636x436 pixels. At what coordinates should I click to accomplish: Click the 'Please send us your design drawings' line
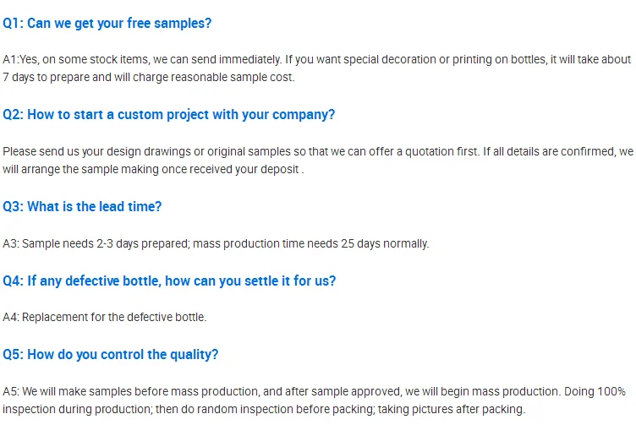(317, 152)
